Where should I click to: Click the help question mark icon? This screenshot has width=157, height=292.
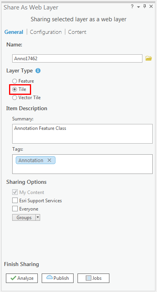(x=132, y=7)
